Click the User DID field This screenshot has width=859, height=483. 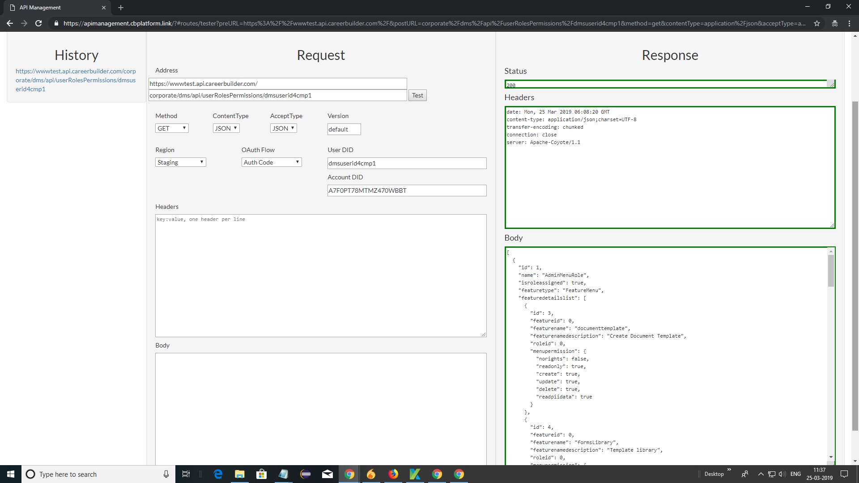tap(407, 163)
